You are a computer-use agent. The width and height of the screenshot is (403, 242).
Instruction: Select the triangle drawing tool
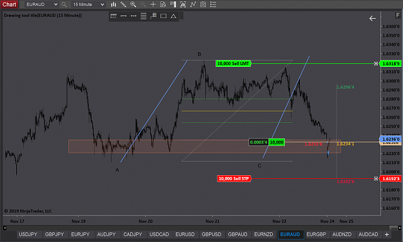point(173,16)
